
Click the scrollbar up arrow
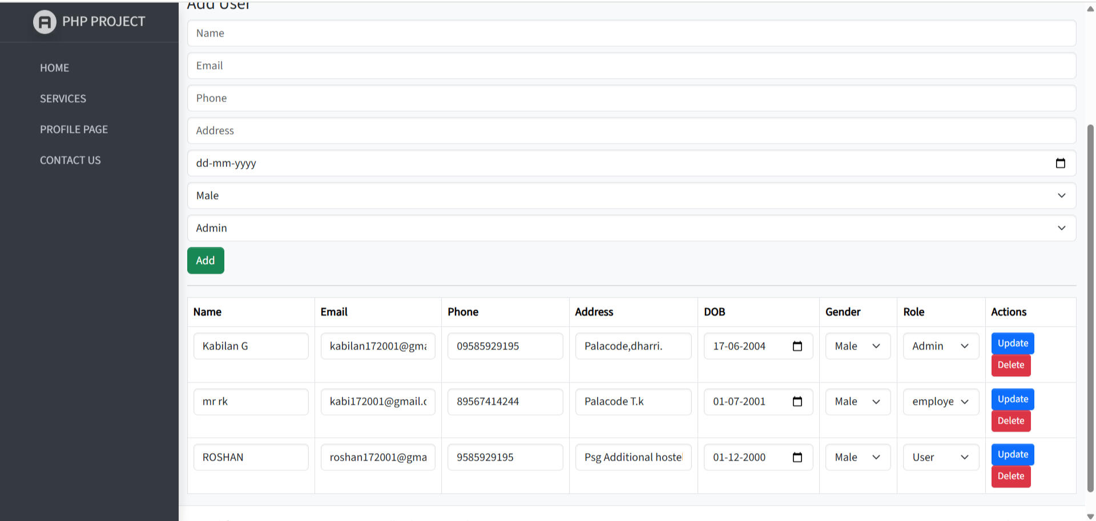tap(1090, 9)
